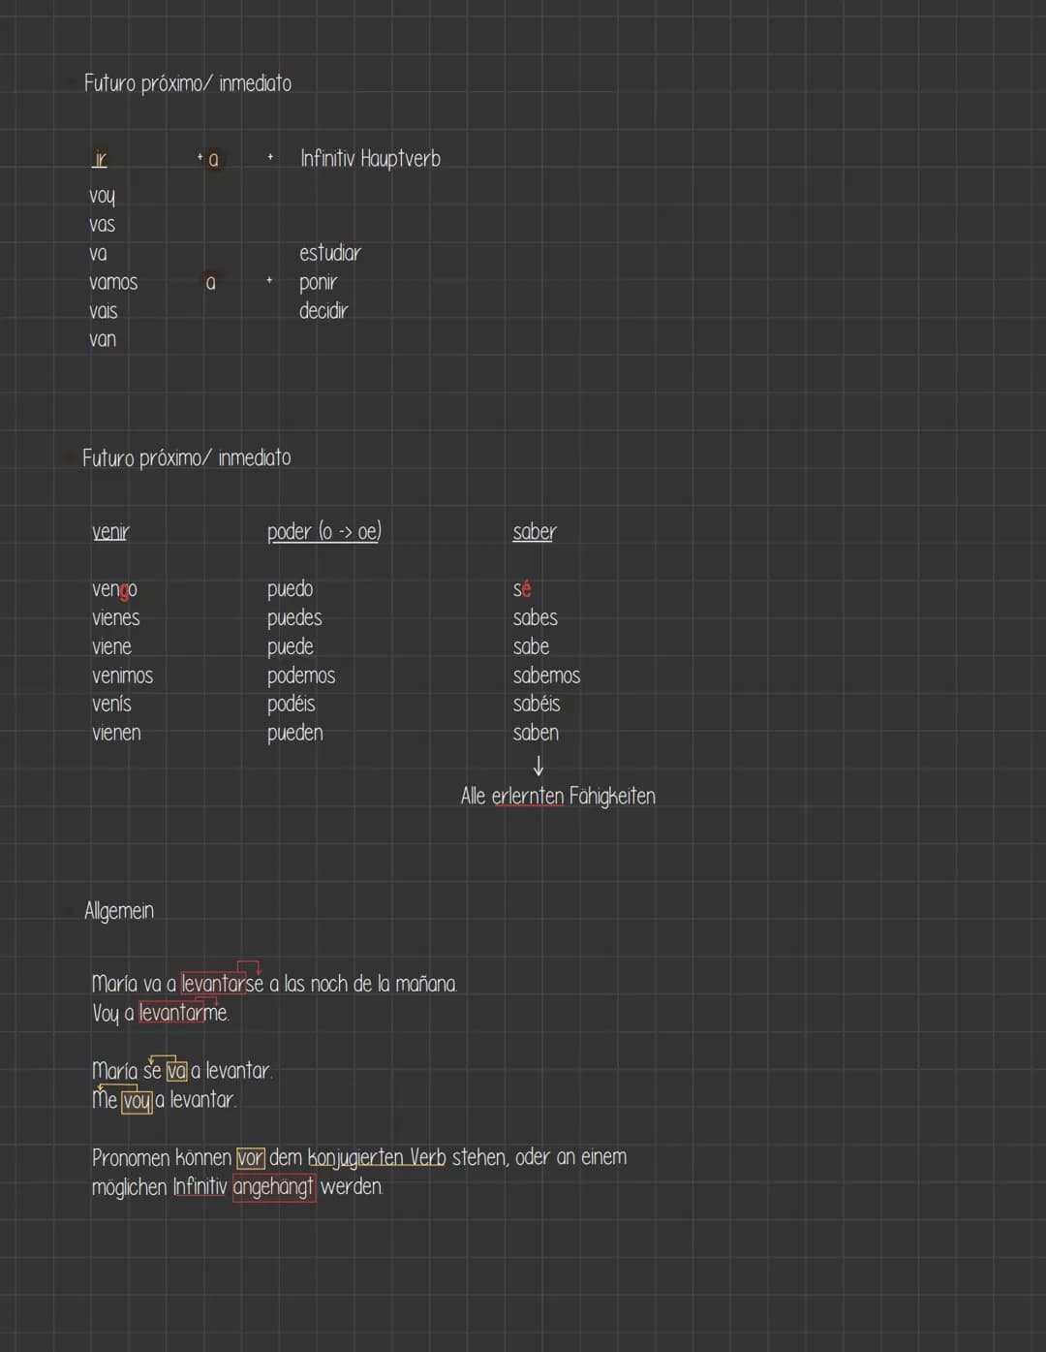Select the verb 'ponir'
The image size is (1046, 1352).
click(318, 283)
